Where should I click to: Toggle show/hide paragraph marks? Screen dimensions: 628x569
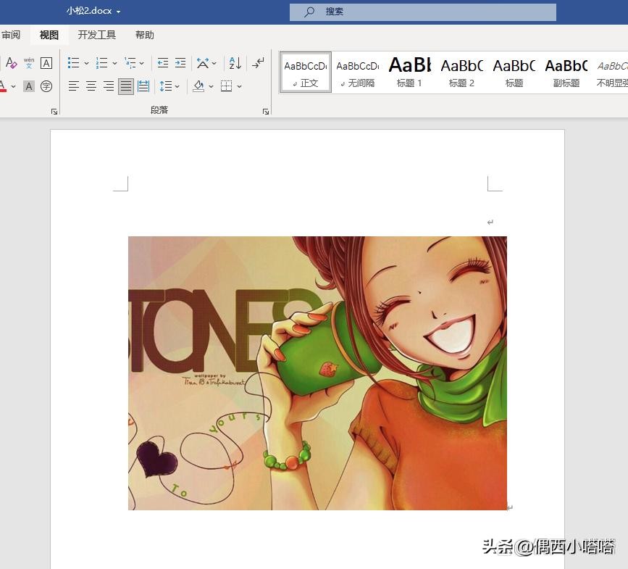point(259,63)
